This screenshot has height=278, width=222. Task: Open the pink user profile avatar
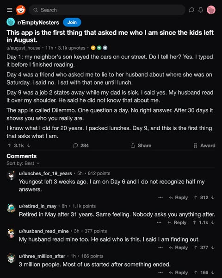(211, 10)
